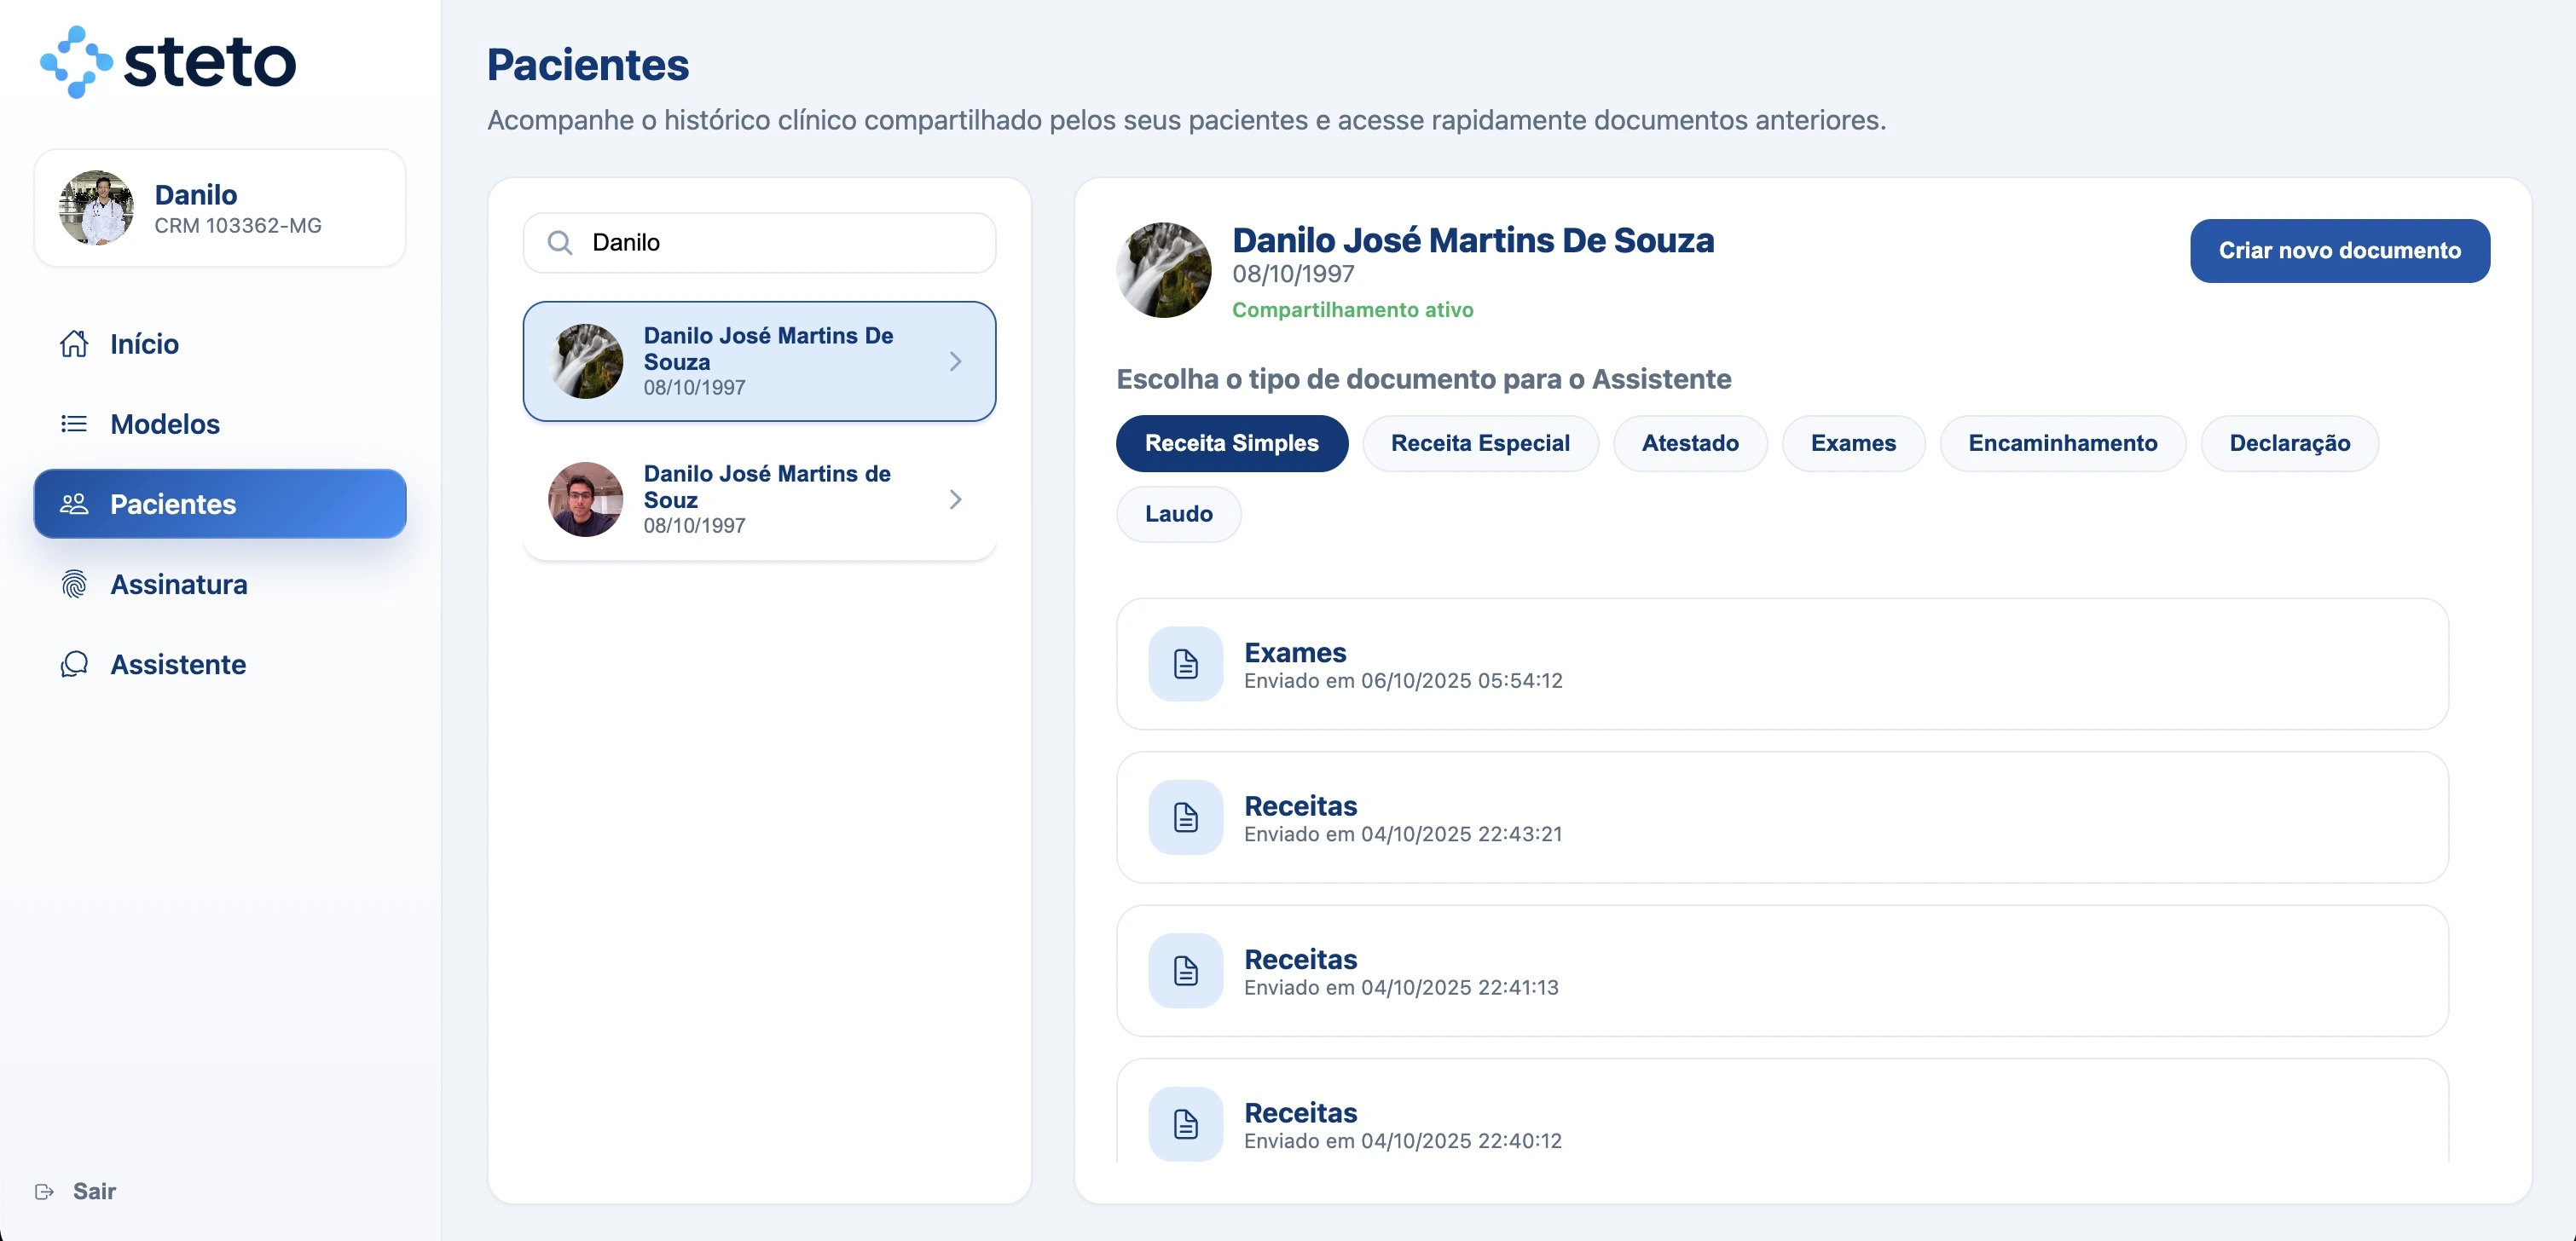Click the Assistente chat bubble icon
The image size is (2576, 1241).
pyautogui.click(x=74, y=665)
